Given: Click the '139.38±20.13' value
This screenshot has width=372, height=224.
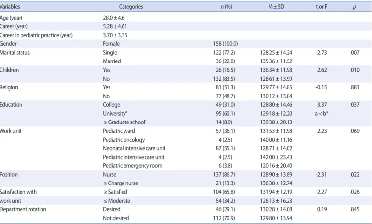Looking at the screenshot, I should tap(276, 122).
